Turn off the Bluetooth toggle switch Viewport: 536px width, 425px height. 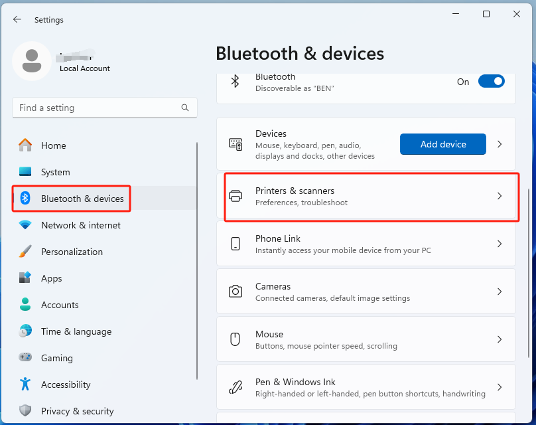(x=491, y=82)
